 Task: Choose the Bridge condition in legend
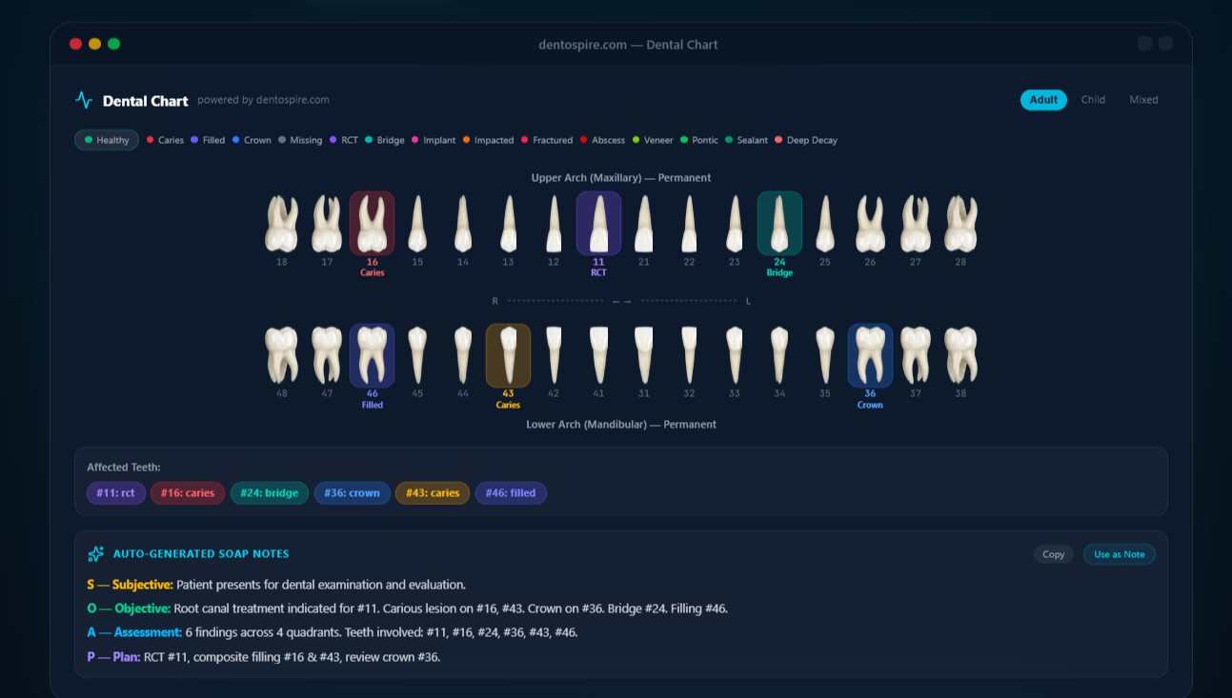[x=385, y=140]
